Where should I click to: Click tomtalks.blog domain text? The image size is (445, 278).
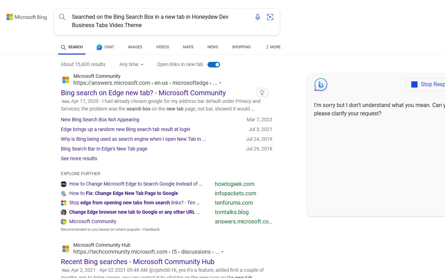(232, 212)
